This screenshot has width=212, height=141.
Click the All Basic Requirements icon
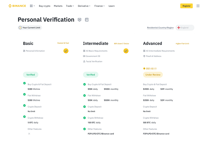point(84,51)
